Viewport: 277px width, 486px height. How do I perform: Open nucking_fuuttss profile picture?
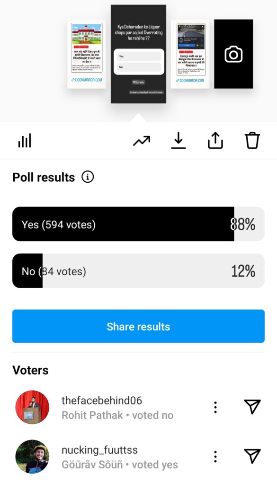point(32,457)
